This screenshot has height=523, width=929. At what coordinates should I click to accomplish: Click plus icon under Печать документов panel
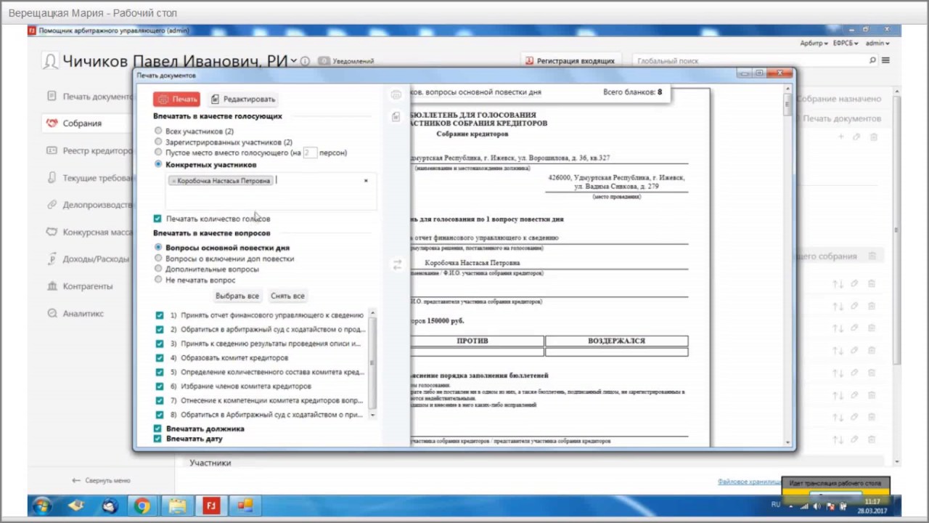click(x=841, y=137)
